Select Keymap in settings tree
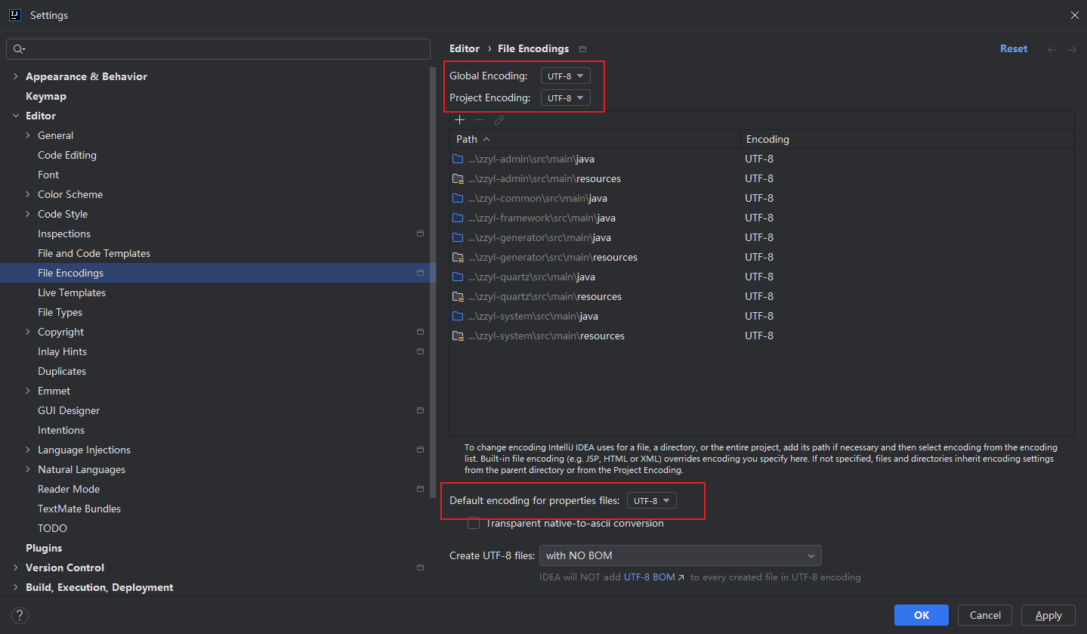This screenshot has height=634, width=1087. pos(46,96)
